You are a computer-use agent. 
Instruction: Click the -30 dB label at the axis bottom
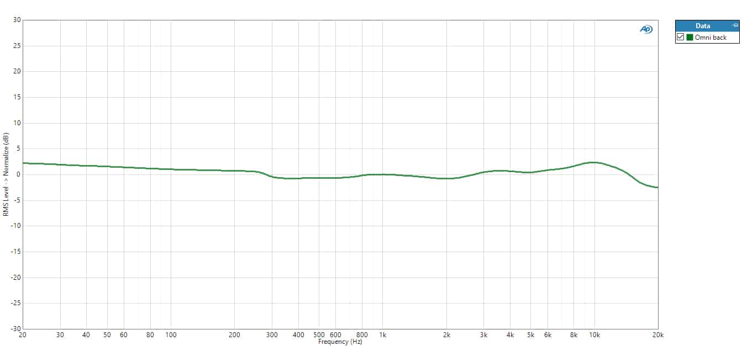[15, 329]
